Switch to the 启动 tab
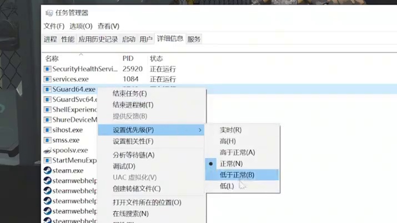 coord(128,39)
